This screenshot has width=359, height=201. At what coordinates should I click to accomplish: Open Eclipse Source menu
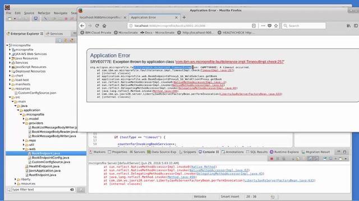[29, 13]
